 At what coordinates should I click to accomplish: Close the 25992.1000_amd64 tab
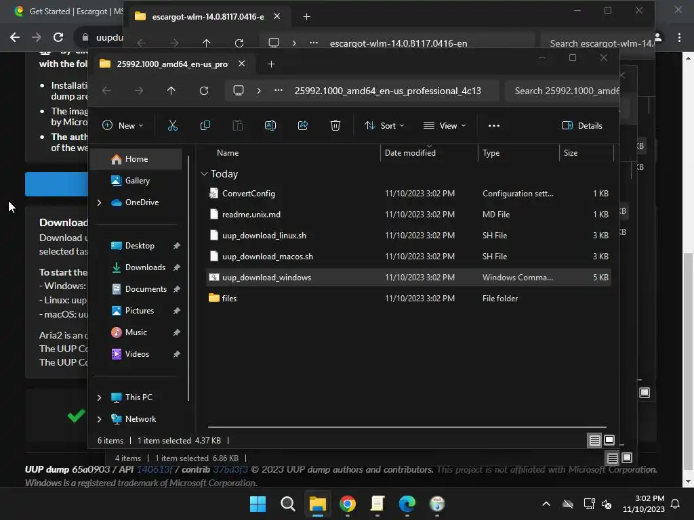pos(242,64)
